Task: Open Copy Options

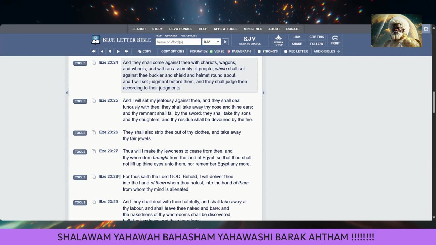Action: 173,52
